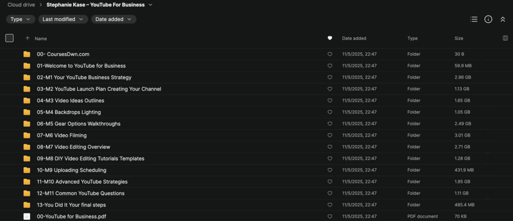Click folder icon for 07-M6 Video Filming
The width and height of the screenshot is (513, 221).
(27, 135)
